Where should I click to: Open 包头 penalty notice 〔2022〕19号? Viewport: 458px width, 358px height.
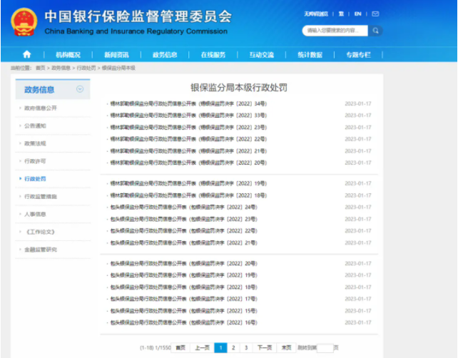(184, 275)
